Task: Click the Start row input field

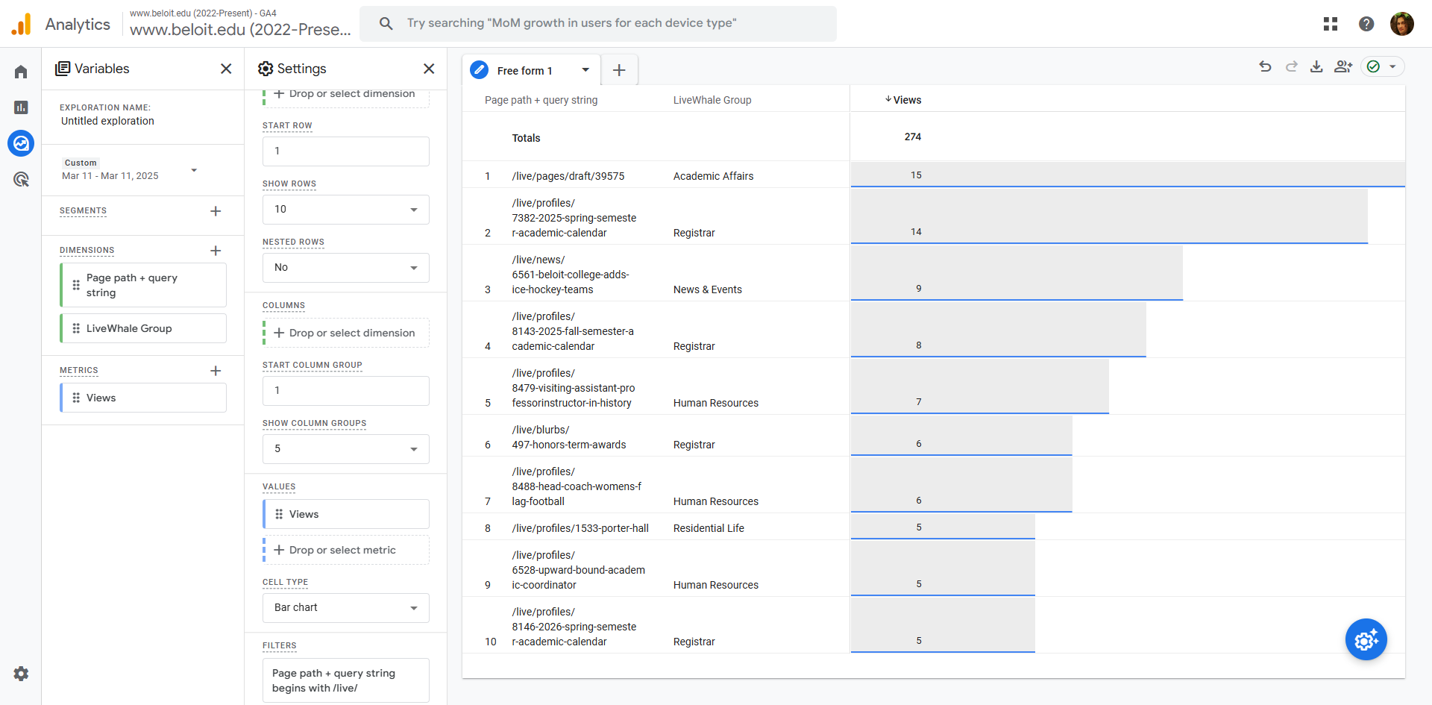Action: tap(346, 151)
